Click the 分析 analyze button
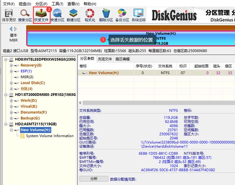Viewport: 235px width, 185px height. click(x=94, y=179)
